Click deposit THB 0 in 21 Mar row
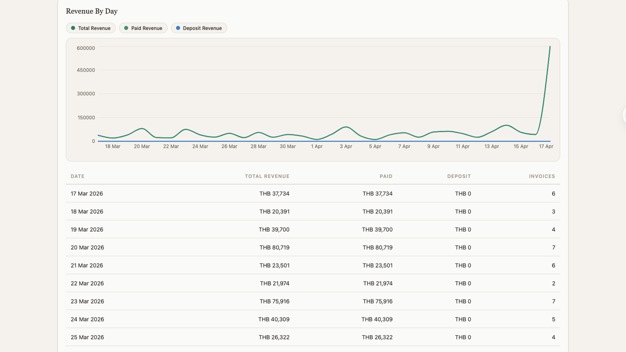626x352 pixels. click(x=463, y=266)
